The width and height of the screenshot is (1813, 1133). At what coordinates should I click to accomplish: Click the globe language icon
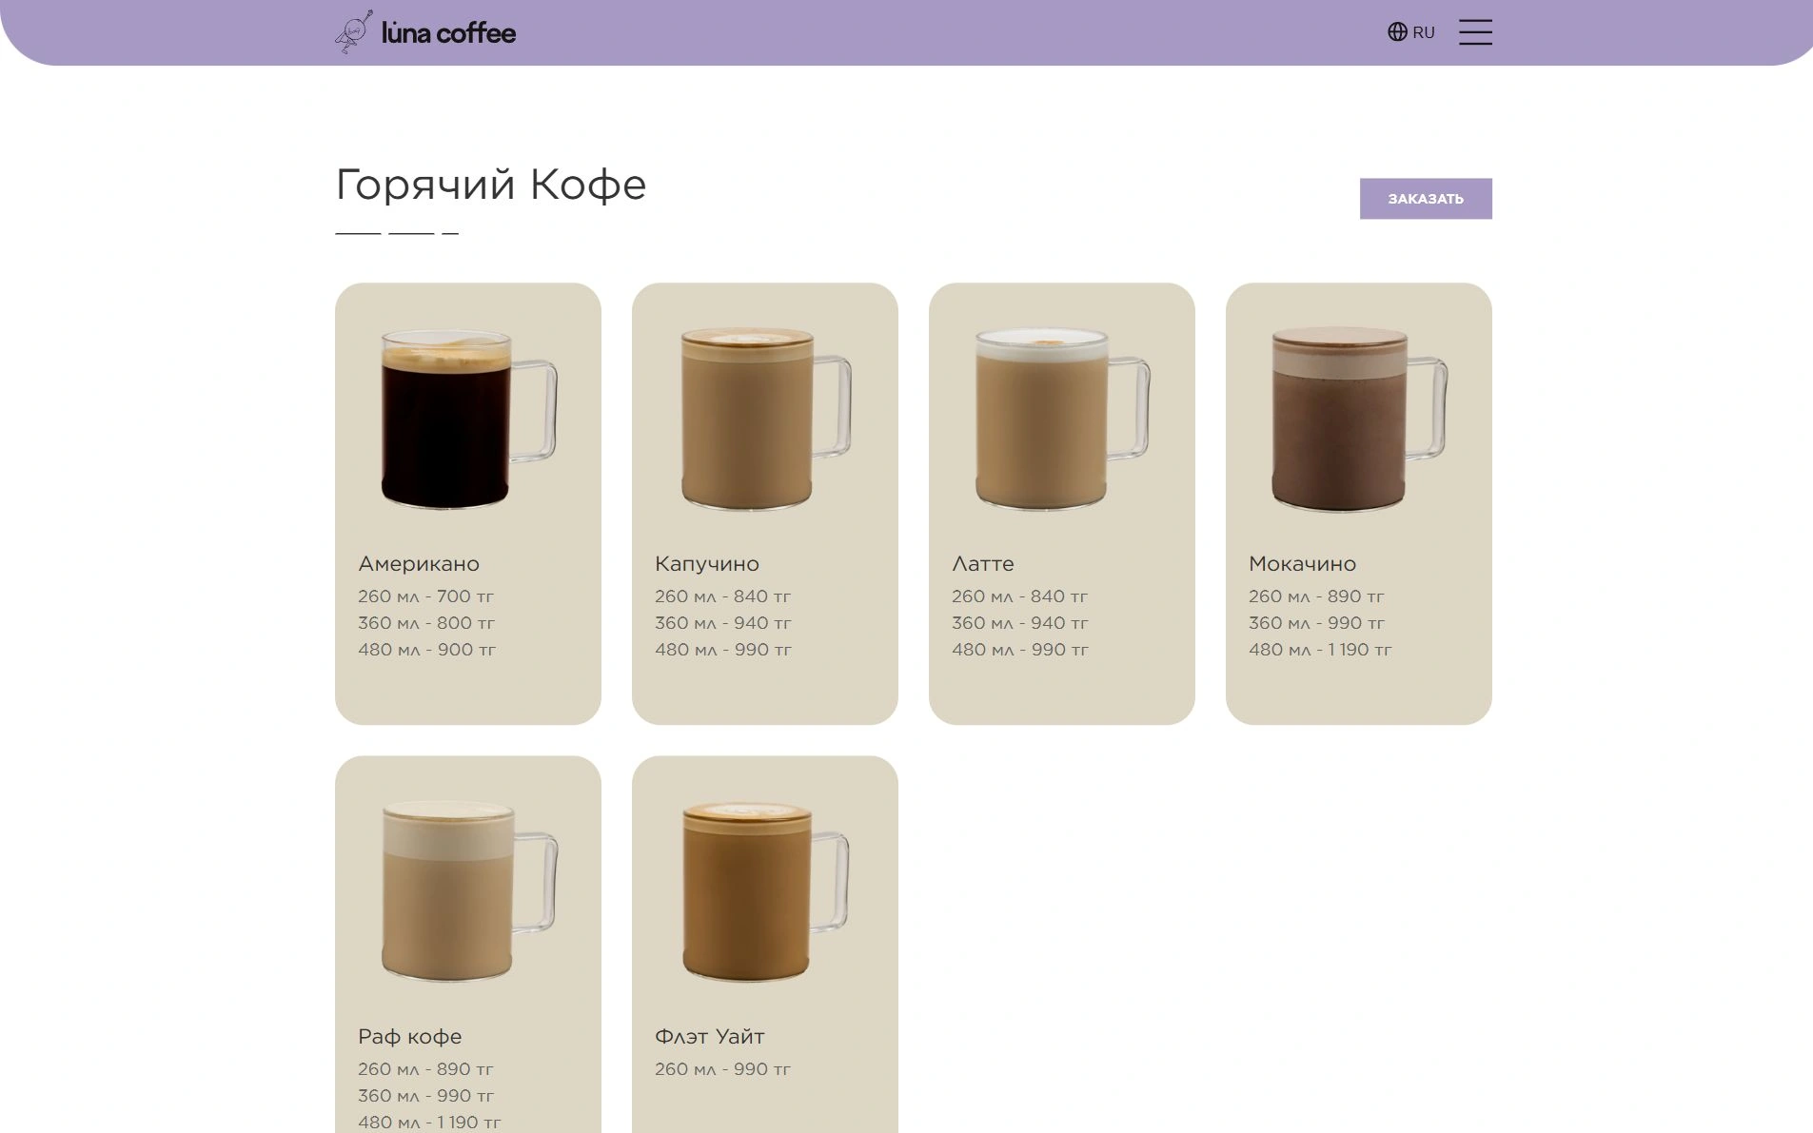[1397, 32]
